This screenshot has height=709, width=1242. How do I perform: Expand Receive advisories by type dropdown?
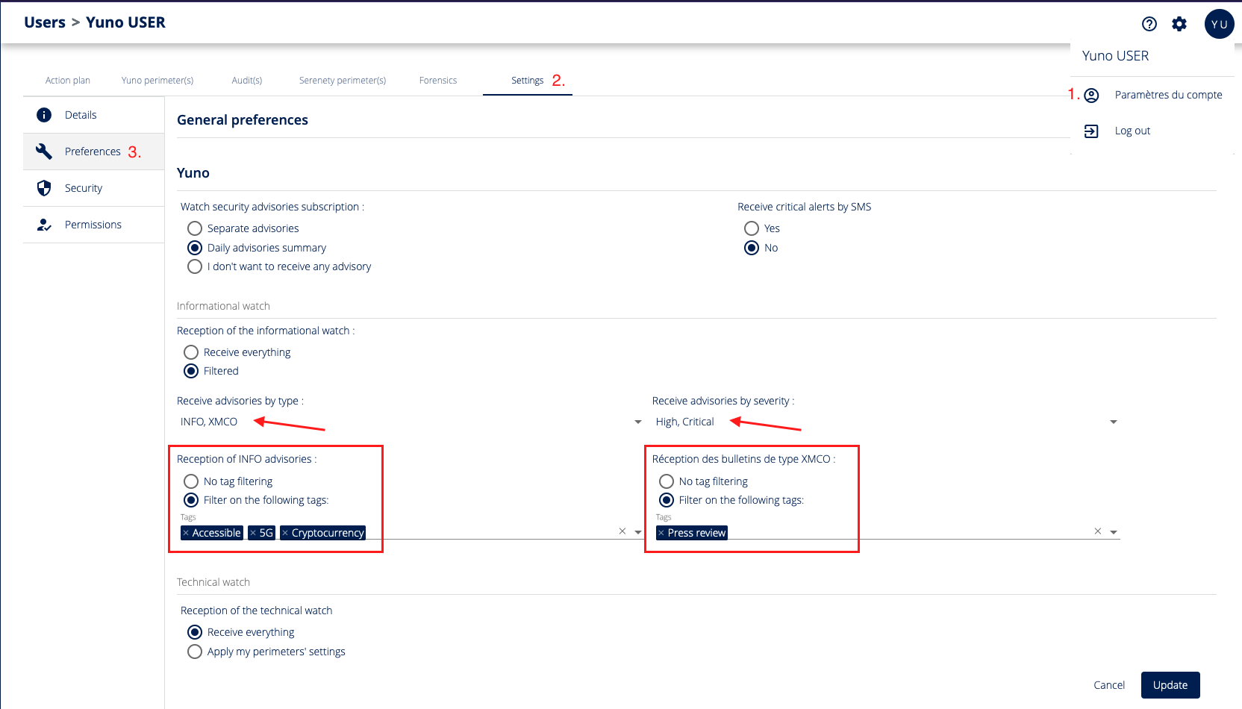(x=637, y=422)
